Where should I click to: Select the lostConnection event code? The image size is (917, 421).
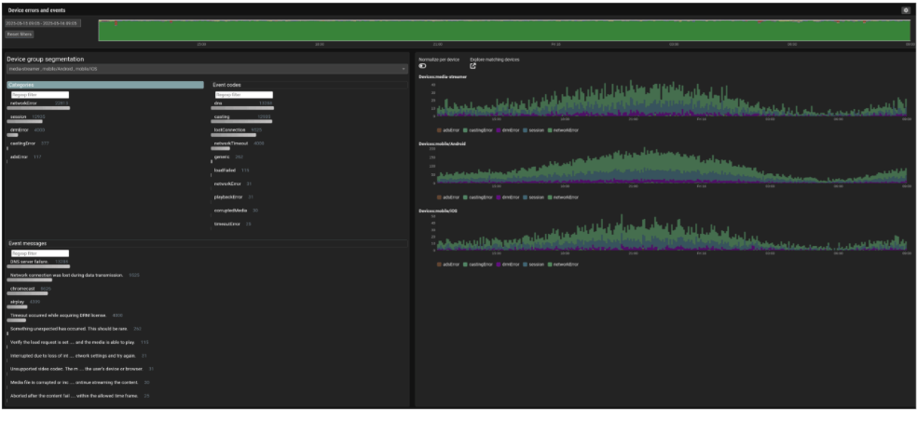(229, 129)
